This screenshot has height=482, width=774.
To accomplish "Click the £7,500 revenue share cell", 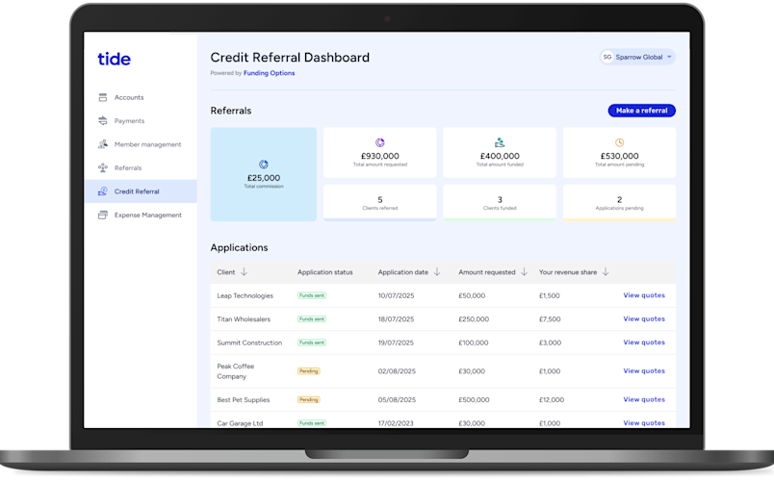I will (x=550, y=319).
